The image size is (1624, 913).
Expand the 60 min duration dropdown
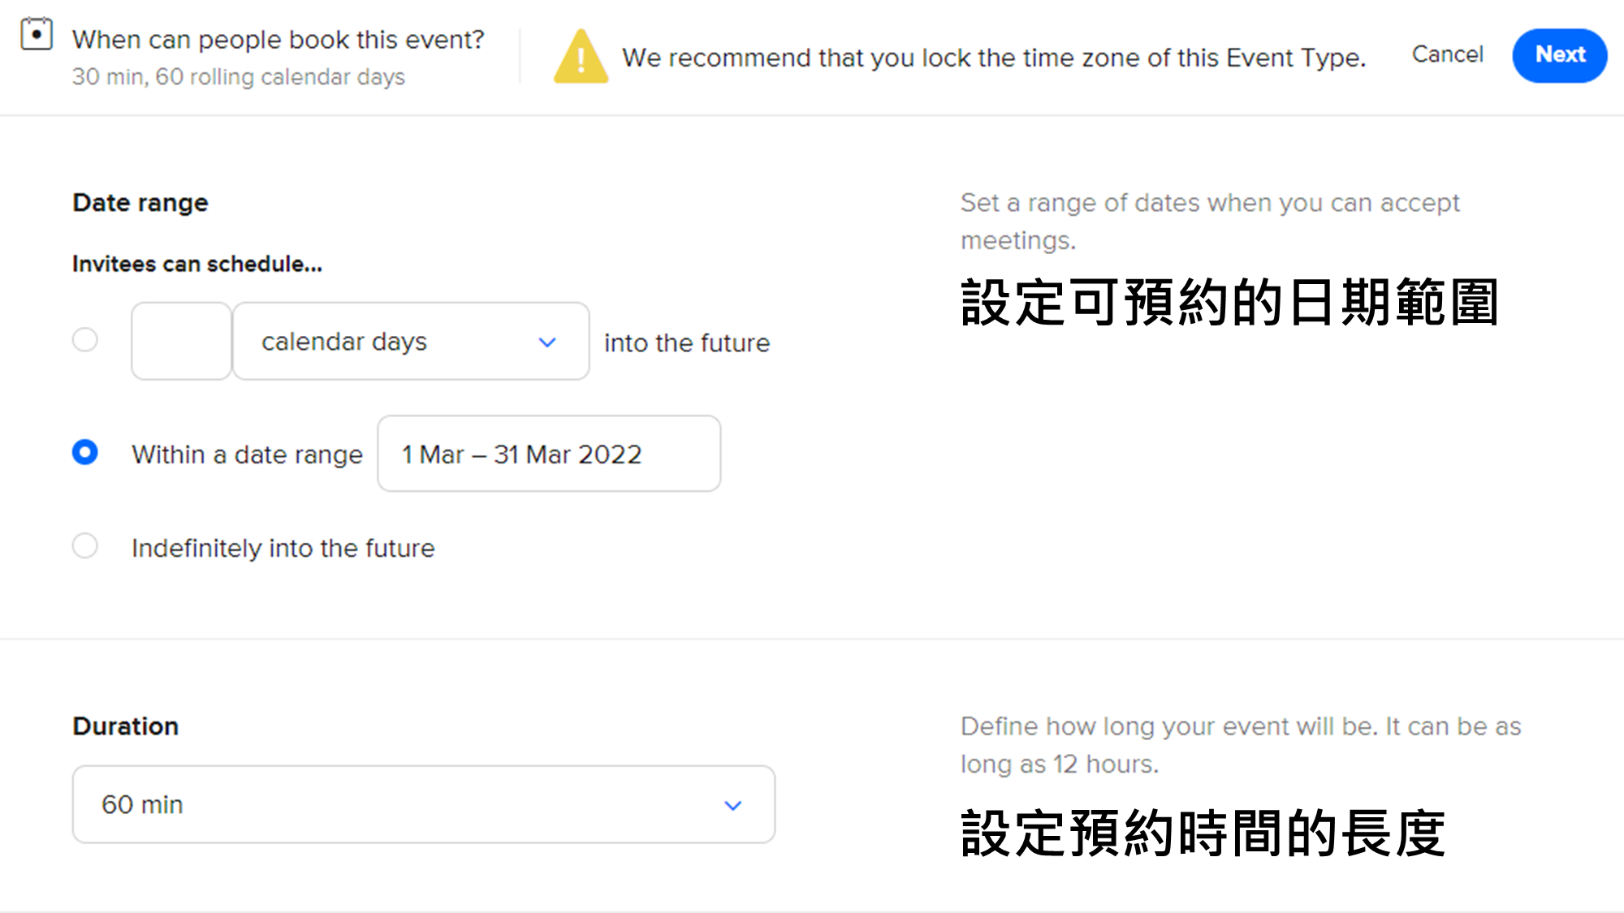[424, 804]
